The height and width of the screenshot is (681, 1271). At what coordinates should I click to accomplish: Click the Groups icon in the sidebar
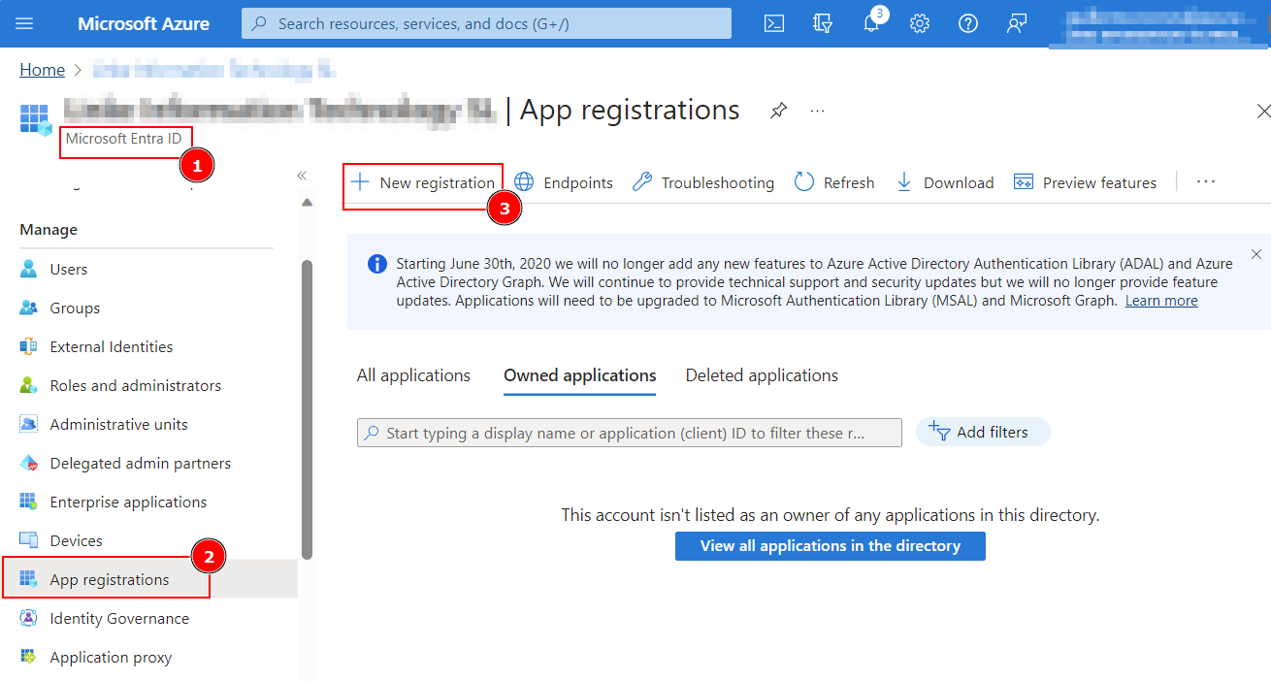point(29,308)
